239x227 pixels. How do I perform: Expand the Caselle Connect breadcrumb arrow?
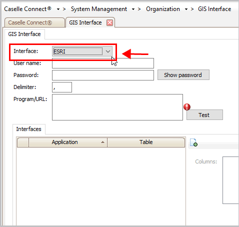pos(58,9)
